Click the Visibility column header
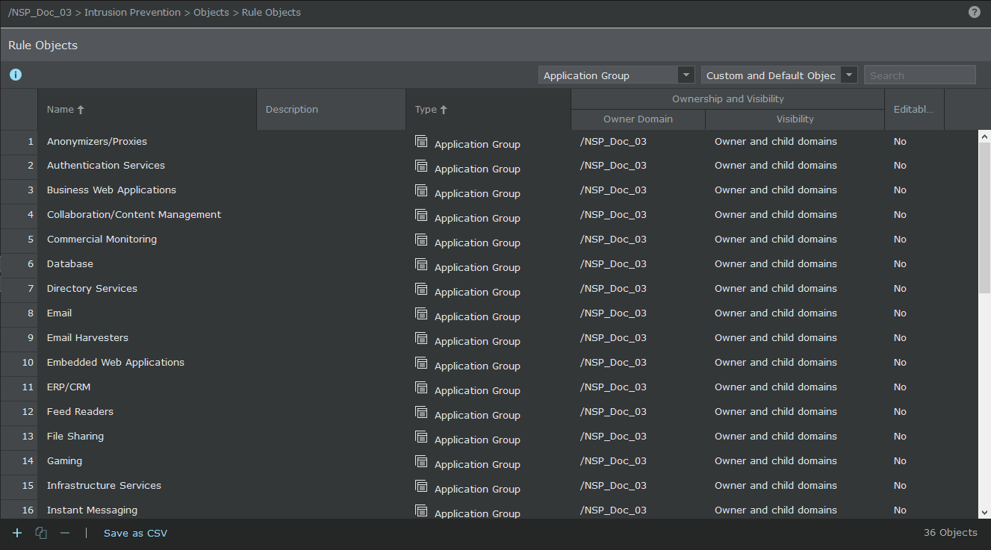991x550 pixels. tap(795, 119)
